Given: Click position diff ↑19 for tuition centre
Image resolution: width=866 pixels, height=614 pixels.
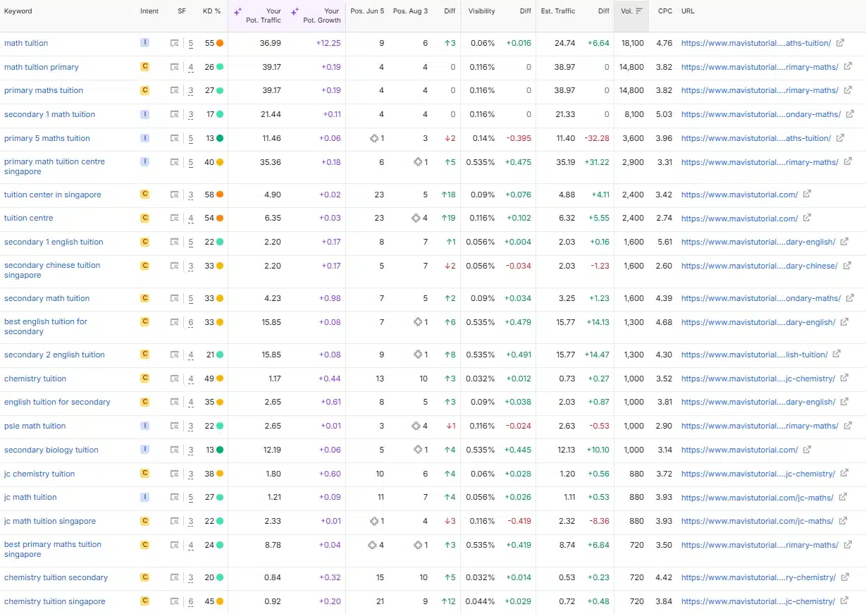Looking at the screenshot, I should click(x=448, y=218).
